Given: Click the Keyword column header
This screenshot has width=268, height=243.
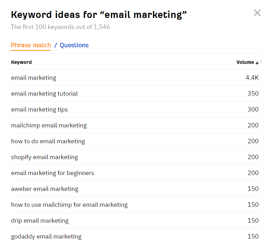Looking at the screenshot, I should [21, 62].
